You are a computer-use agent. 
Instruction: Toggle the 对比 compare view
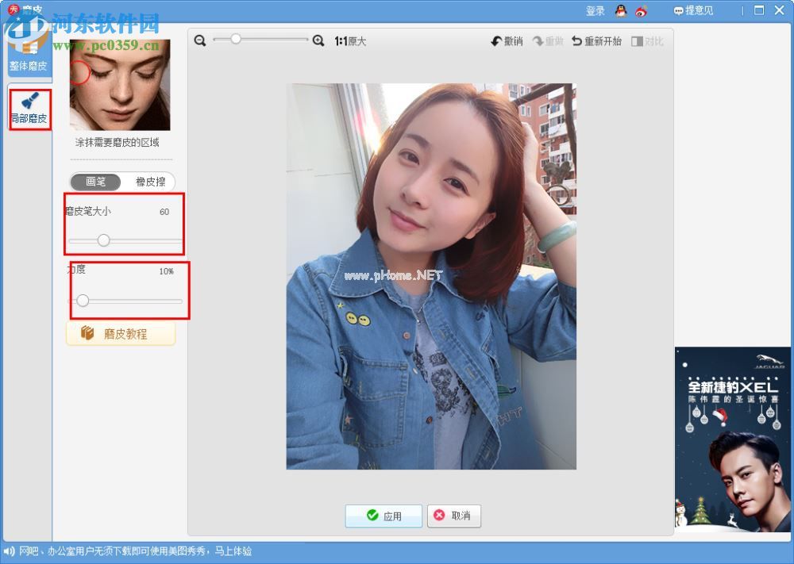coord(647,41)
